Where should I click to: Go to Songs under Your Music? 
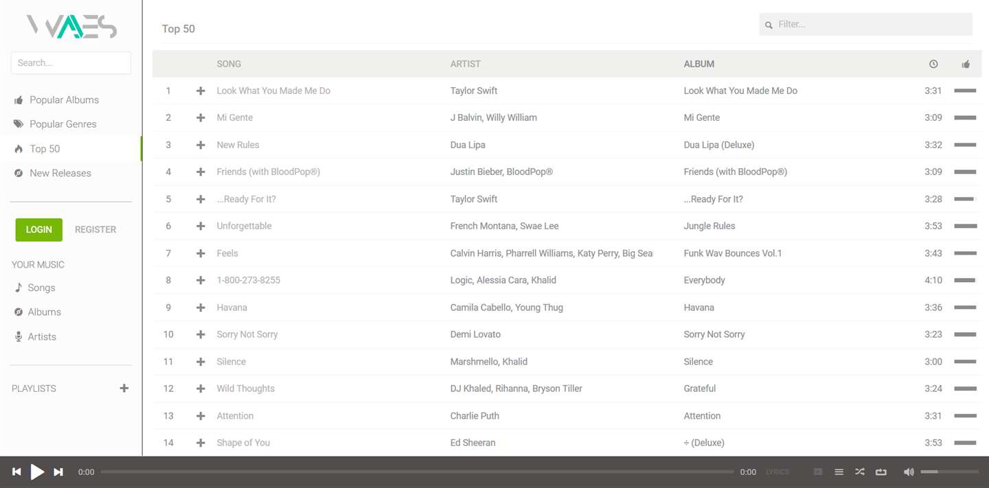[41, 288]
